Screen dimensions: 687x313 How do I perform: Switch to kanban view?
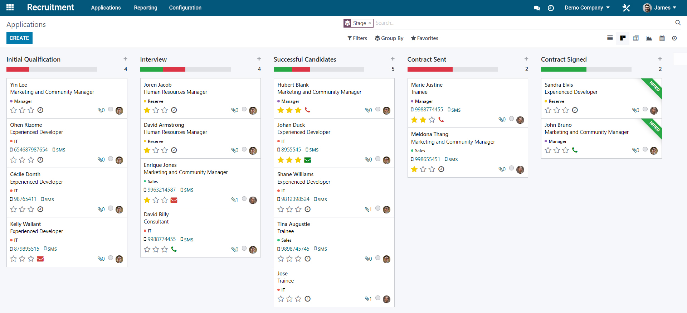click(623, 38)
